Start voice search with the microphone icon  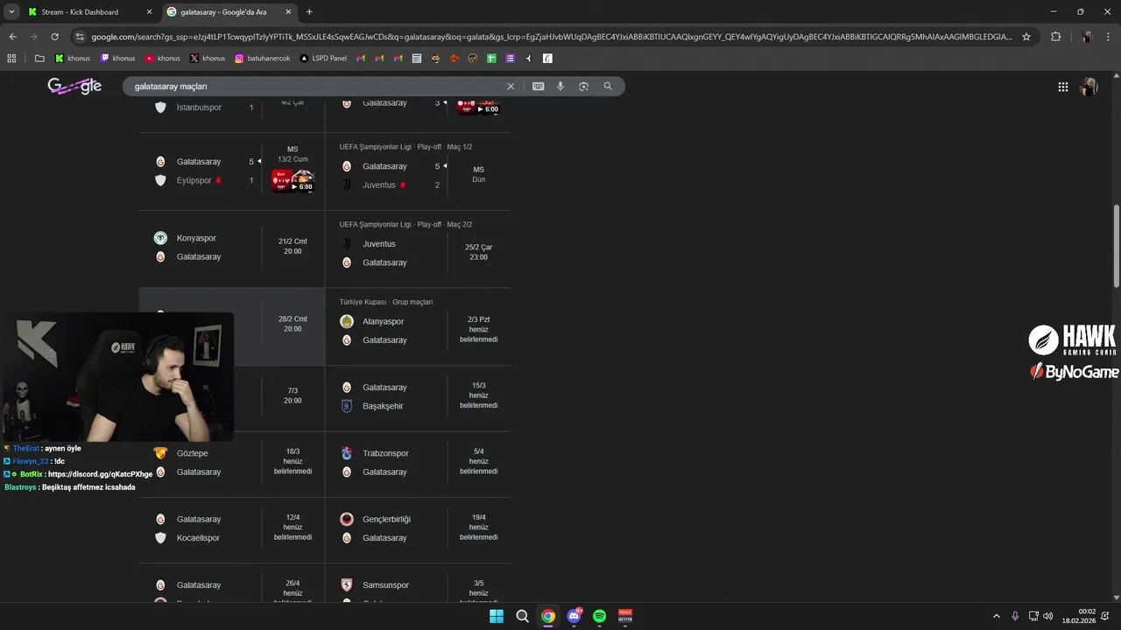tap(560, 87)
